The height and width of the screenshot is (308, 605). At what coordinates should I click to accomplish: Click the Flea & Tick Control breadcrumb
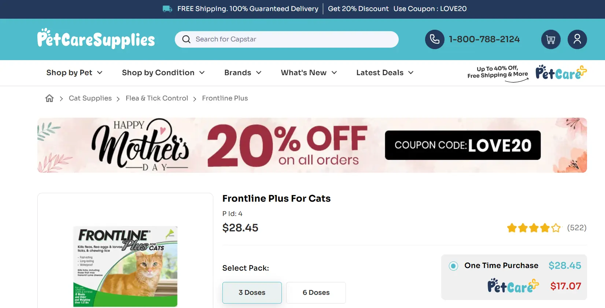click(x=157, y=98)
